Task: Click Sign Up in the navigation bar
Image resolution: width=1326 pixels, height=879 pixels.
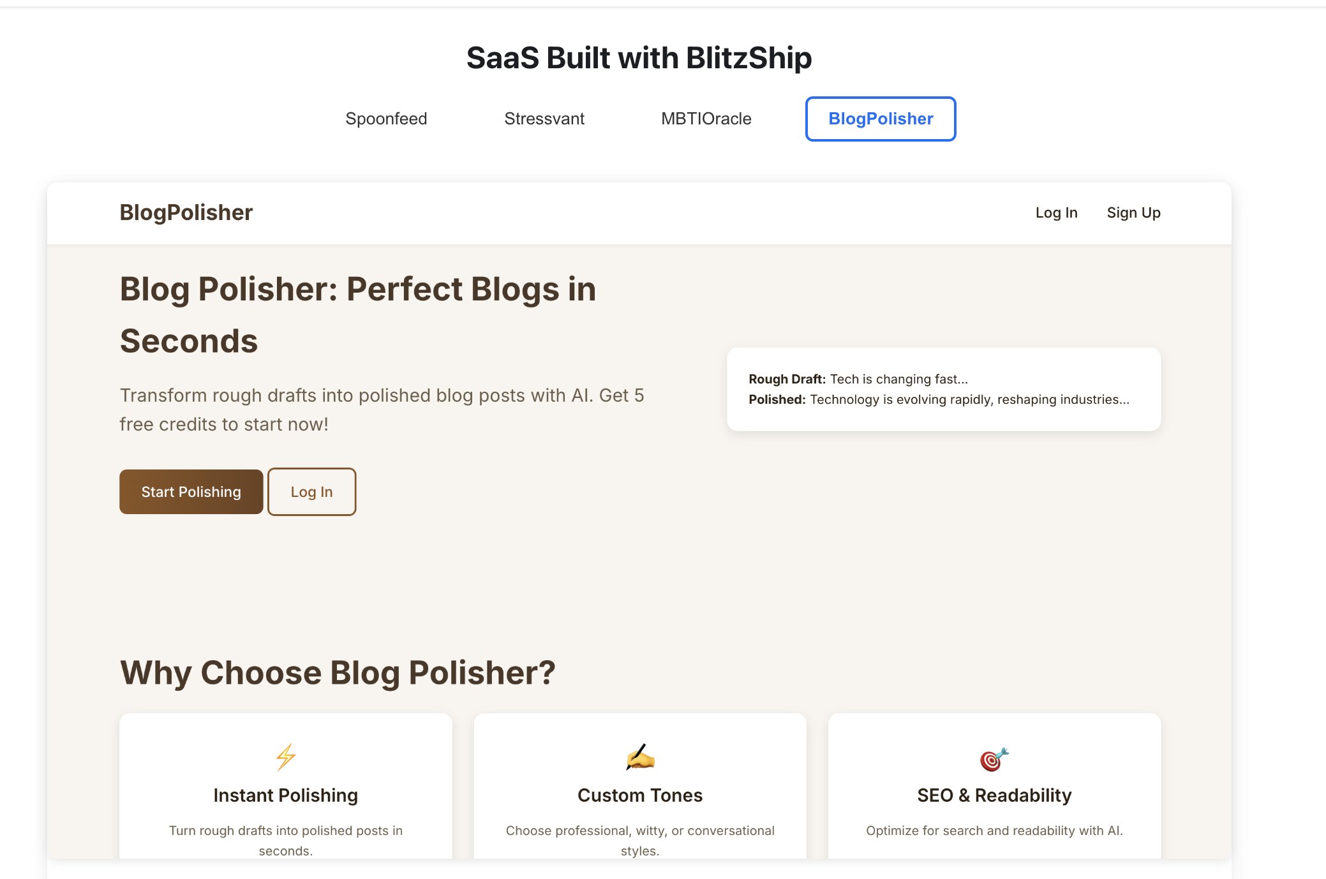Action: [x=1133, y=213]
